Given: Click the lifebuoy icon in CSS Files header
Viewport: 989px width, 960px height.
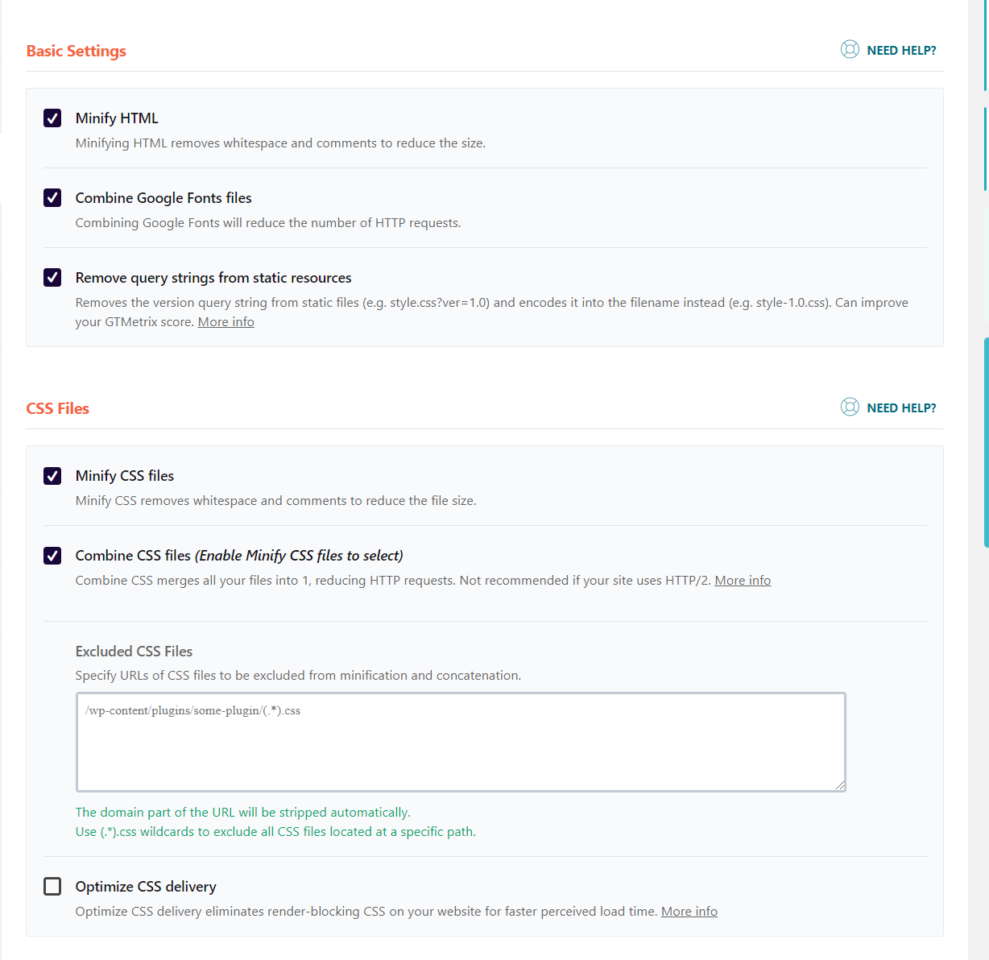Looking at the screenshot, I should 850,408.
